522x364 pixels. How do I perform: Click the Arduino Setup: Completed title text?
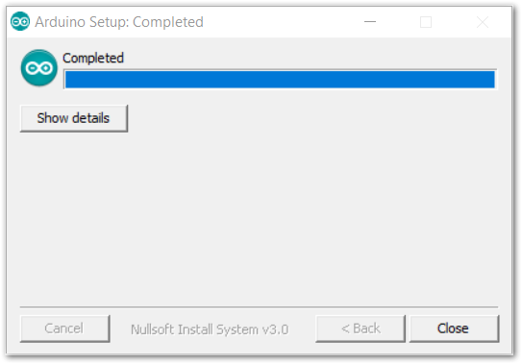[x=119, y=22]
